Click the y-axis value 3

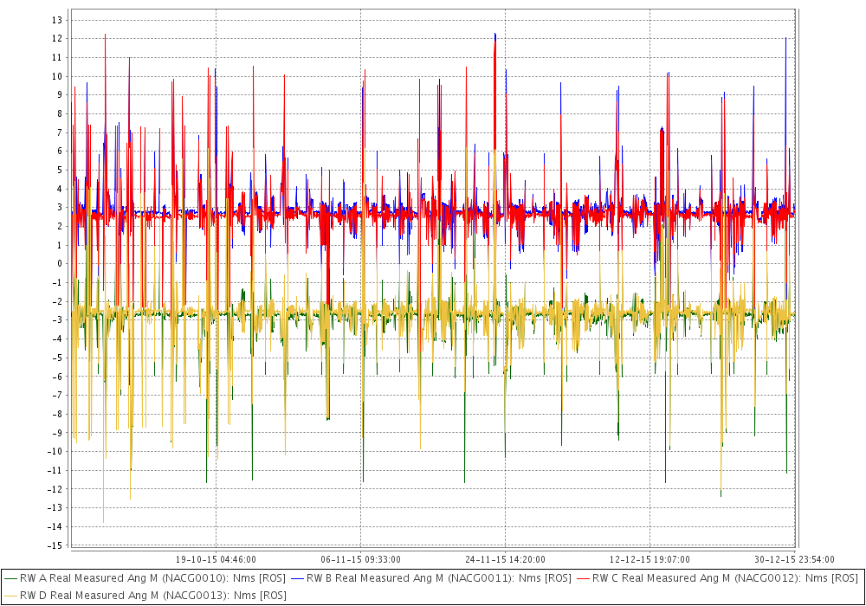[60, 208]
